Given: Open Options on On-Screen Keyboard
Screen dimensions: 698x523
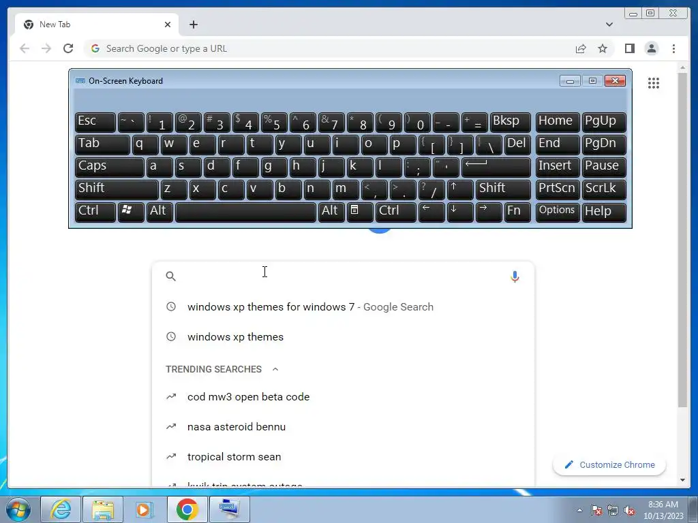Looking at the screenshot, I should [x=558, y=211].
